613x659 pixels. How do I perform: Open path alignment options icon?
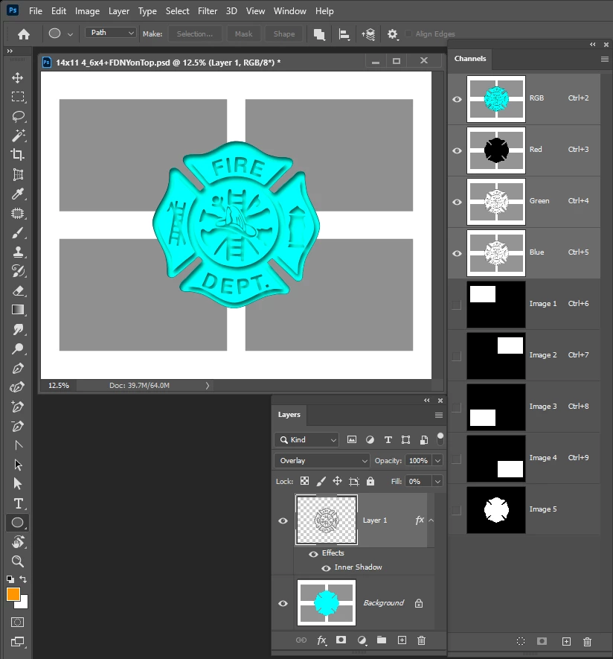click(x=344, y=34)
